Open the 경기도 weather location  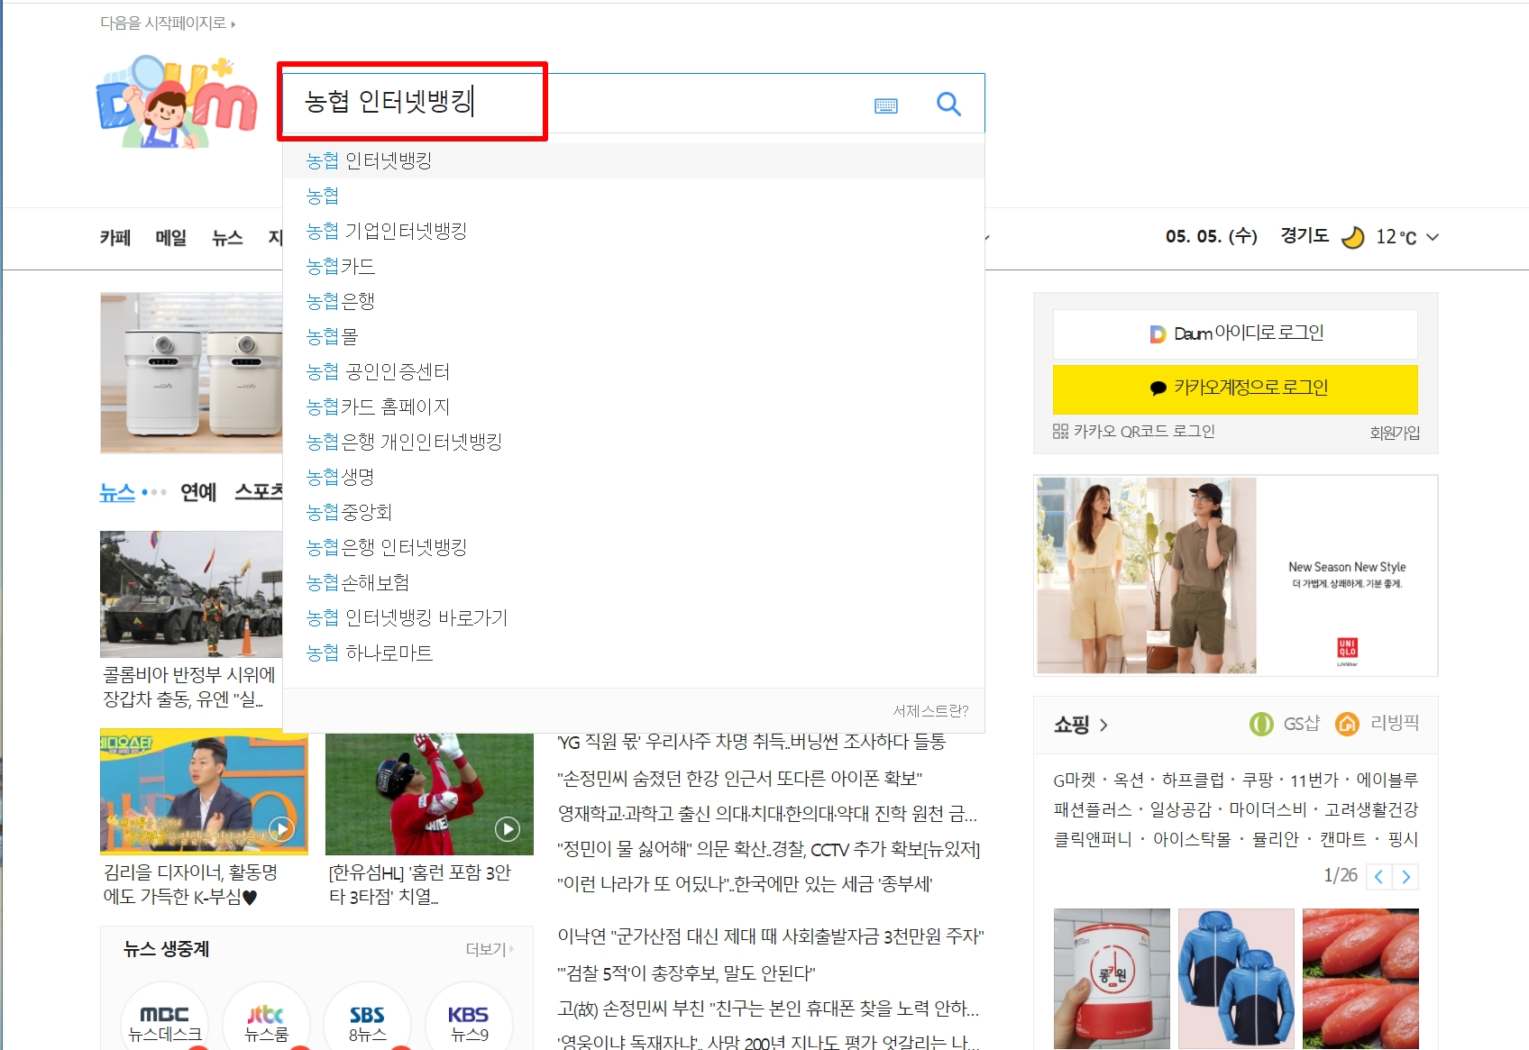[x=1305, y=236]
